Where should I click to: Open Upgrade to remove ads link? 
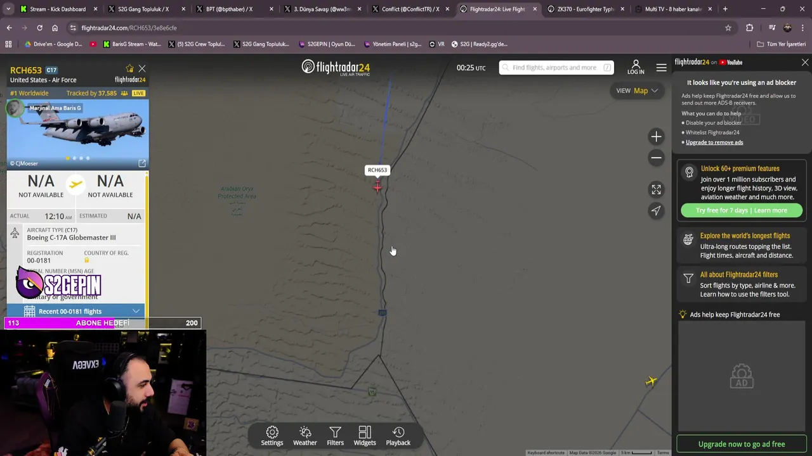tap(714, 142)
